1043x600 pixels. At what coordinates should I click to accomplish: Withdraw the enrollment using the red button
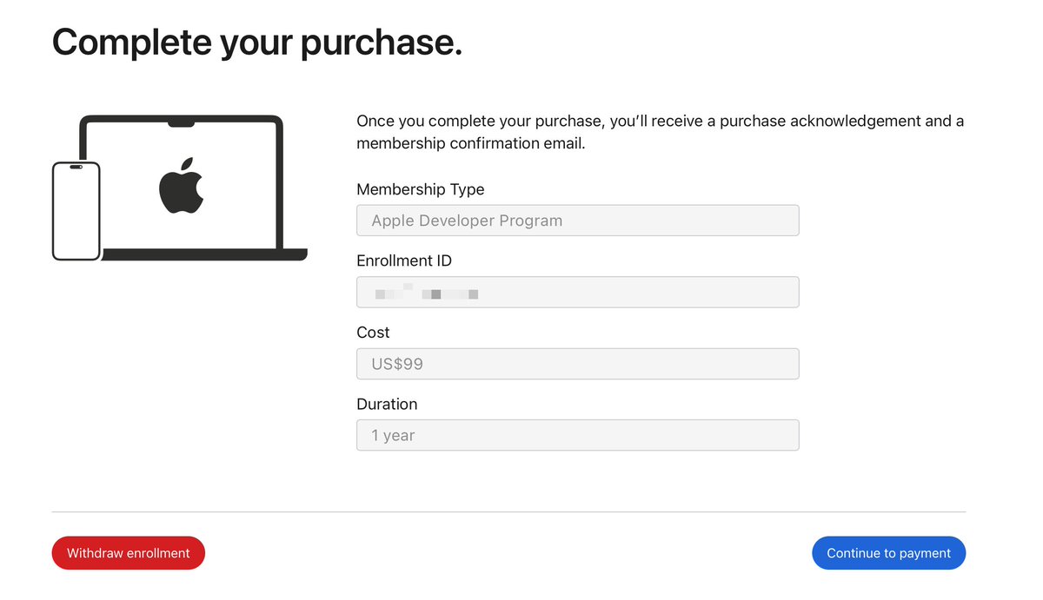pyautogui.click(x=129, y=553)
